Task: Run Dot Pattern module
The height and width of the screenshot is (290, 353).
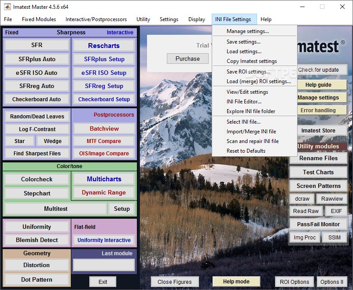Action: (x=37, y=279)
